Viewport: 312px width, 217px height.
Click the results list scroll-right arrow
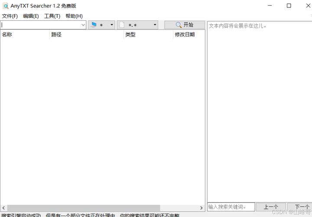(201, 208)
